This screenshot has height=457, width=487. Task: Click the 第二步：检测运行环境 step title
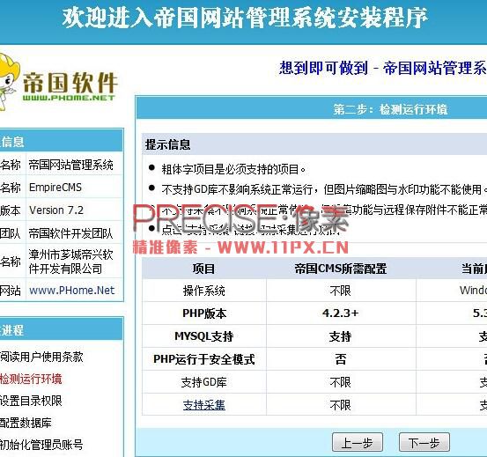390,109
